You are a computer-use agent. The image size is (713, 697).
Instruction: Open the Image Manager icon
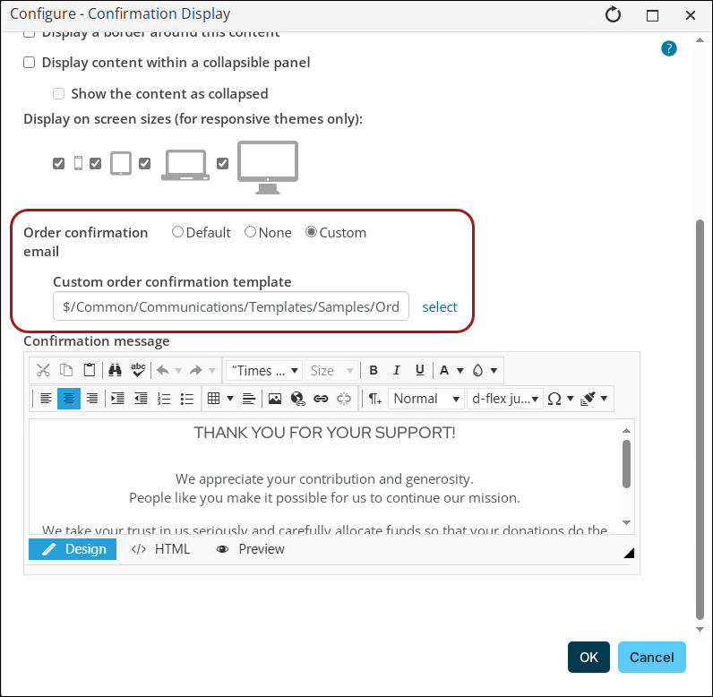(x=275, y=399)
